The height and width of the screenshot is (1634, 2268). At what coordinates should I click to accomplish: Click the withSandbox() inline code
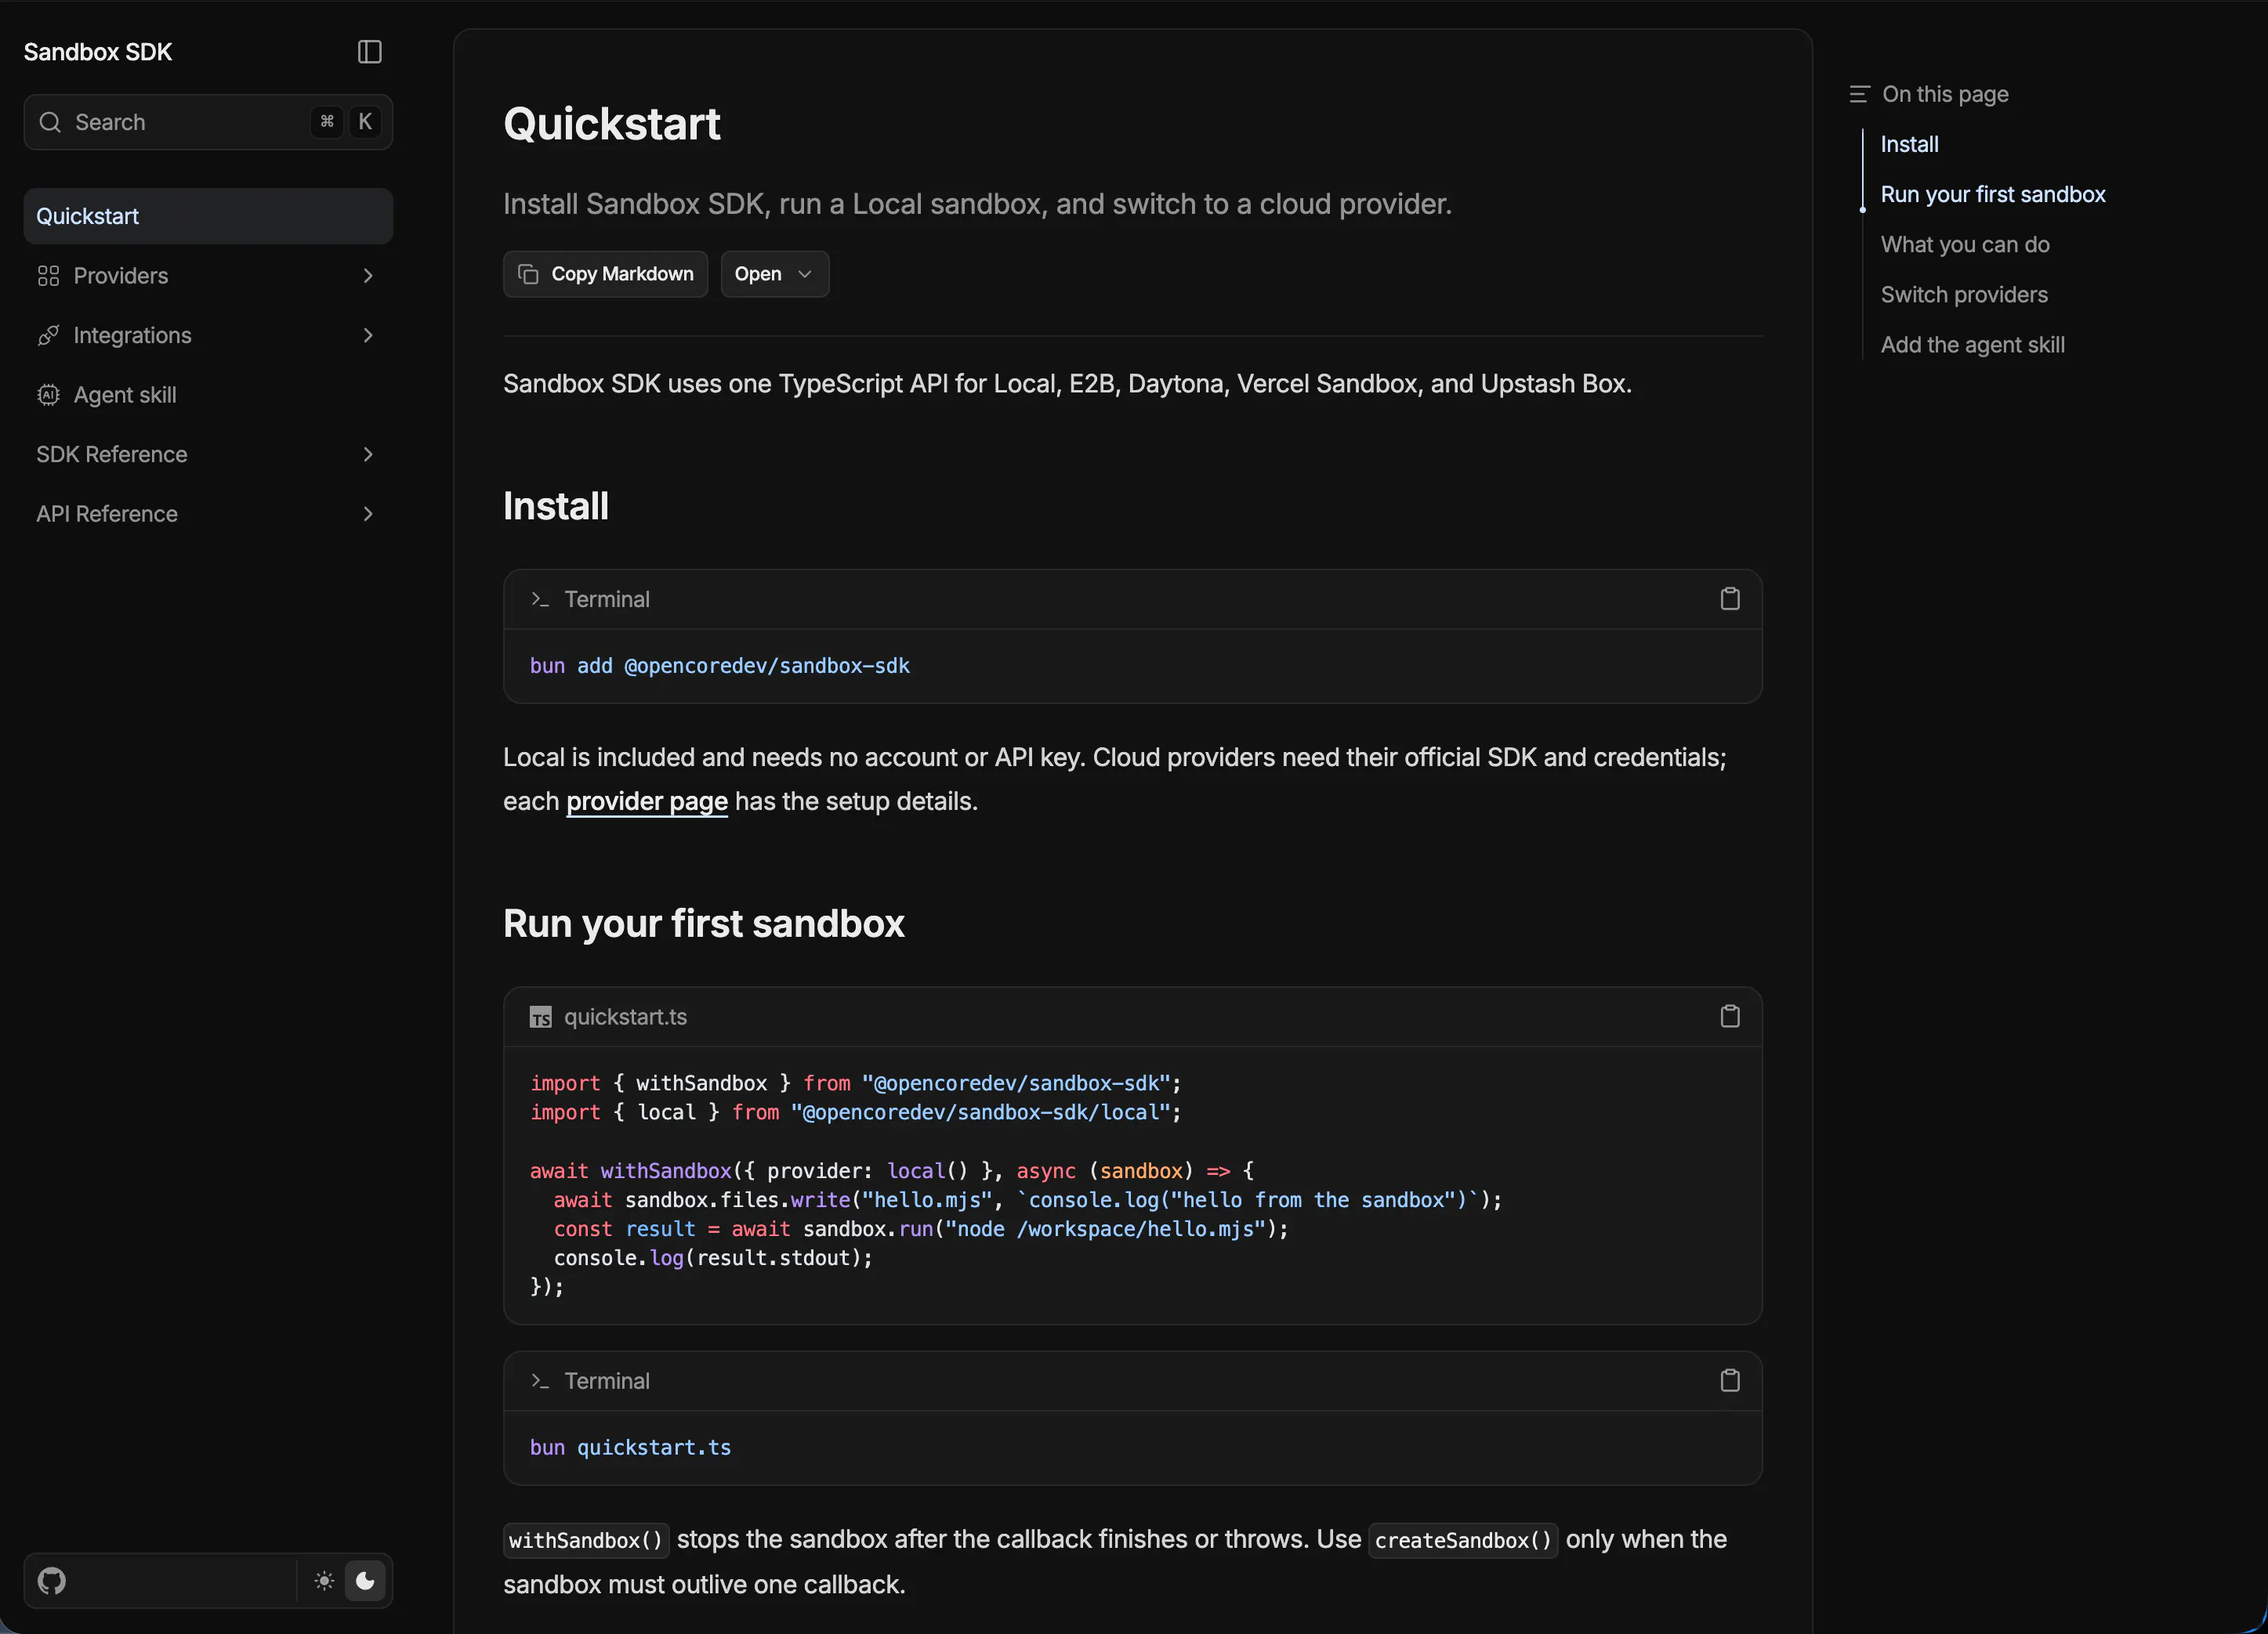tap(586, 1540)
